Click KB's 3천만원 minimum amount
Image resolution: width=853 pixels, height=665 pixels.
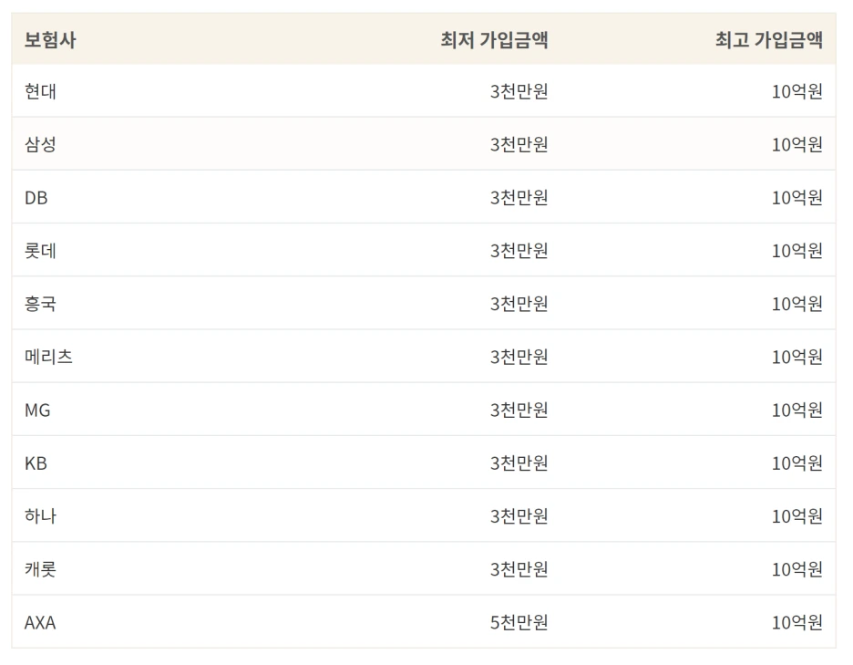pos(519,462)
